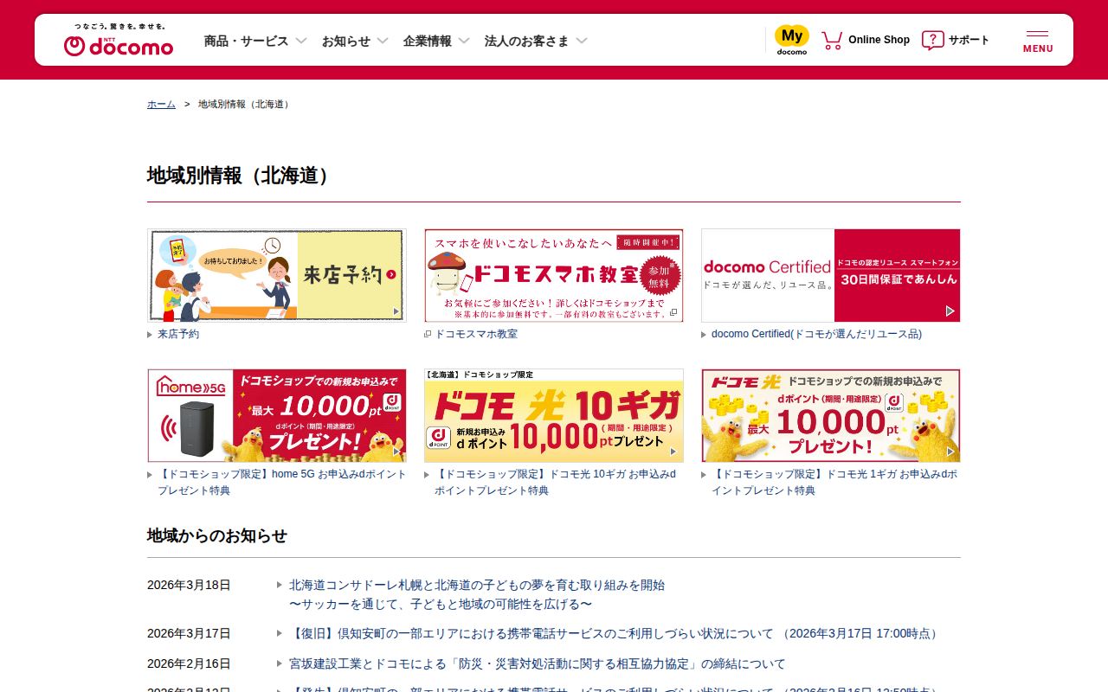The image size is (1108, 692).
Task: Click ドコモスマホ教室 text link
Action: pyautogui.click(x=476, y=334)
